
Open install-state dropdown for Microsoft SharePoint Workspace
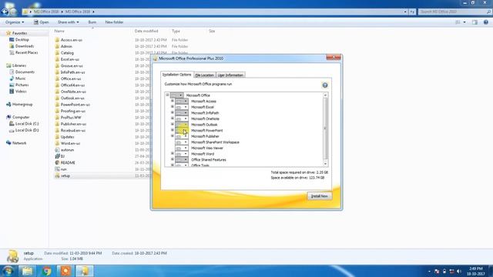click(182, 142)
